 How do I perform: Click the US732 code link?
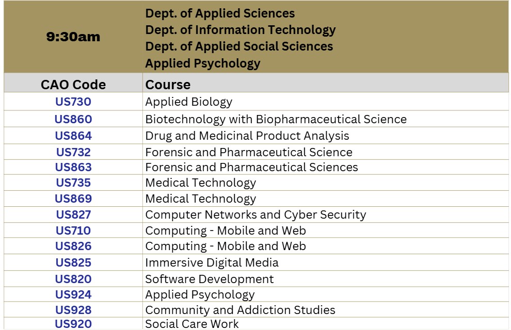click(73, 153)
